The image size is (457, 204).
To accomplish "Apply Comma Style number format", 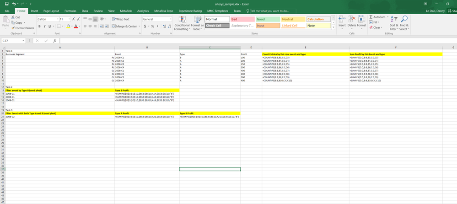I will pos(157,26).
